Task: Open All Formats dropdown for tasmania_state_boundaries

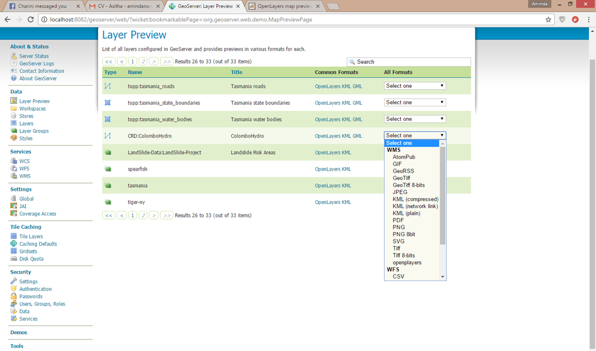Action: pos(415,103)
